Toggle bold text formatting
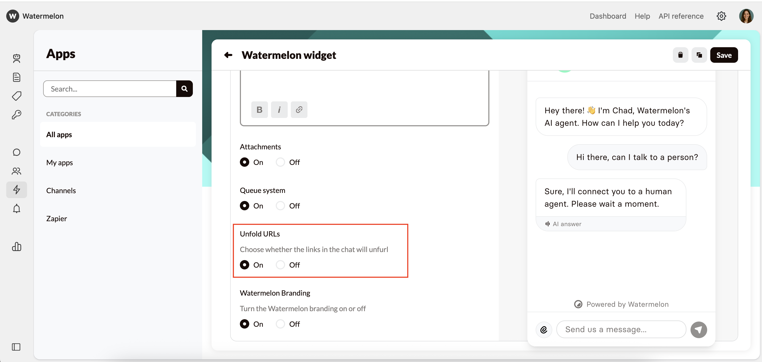The height and width of the screenshot is (362, 762). tap(259, 109)
